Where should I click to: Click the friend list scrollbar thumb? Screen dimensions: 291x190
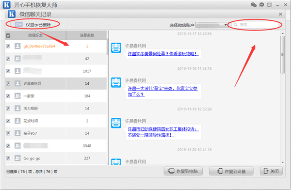[107, 47]
